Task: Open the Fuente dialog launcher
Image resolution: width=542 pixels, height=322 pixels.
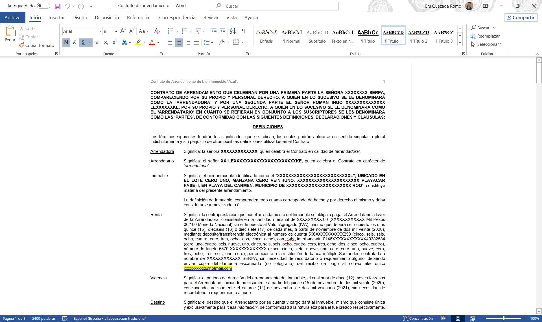Action: 161,54
